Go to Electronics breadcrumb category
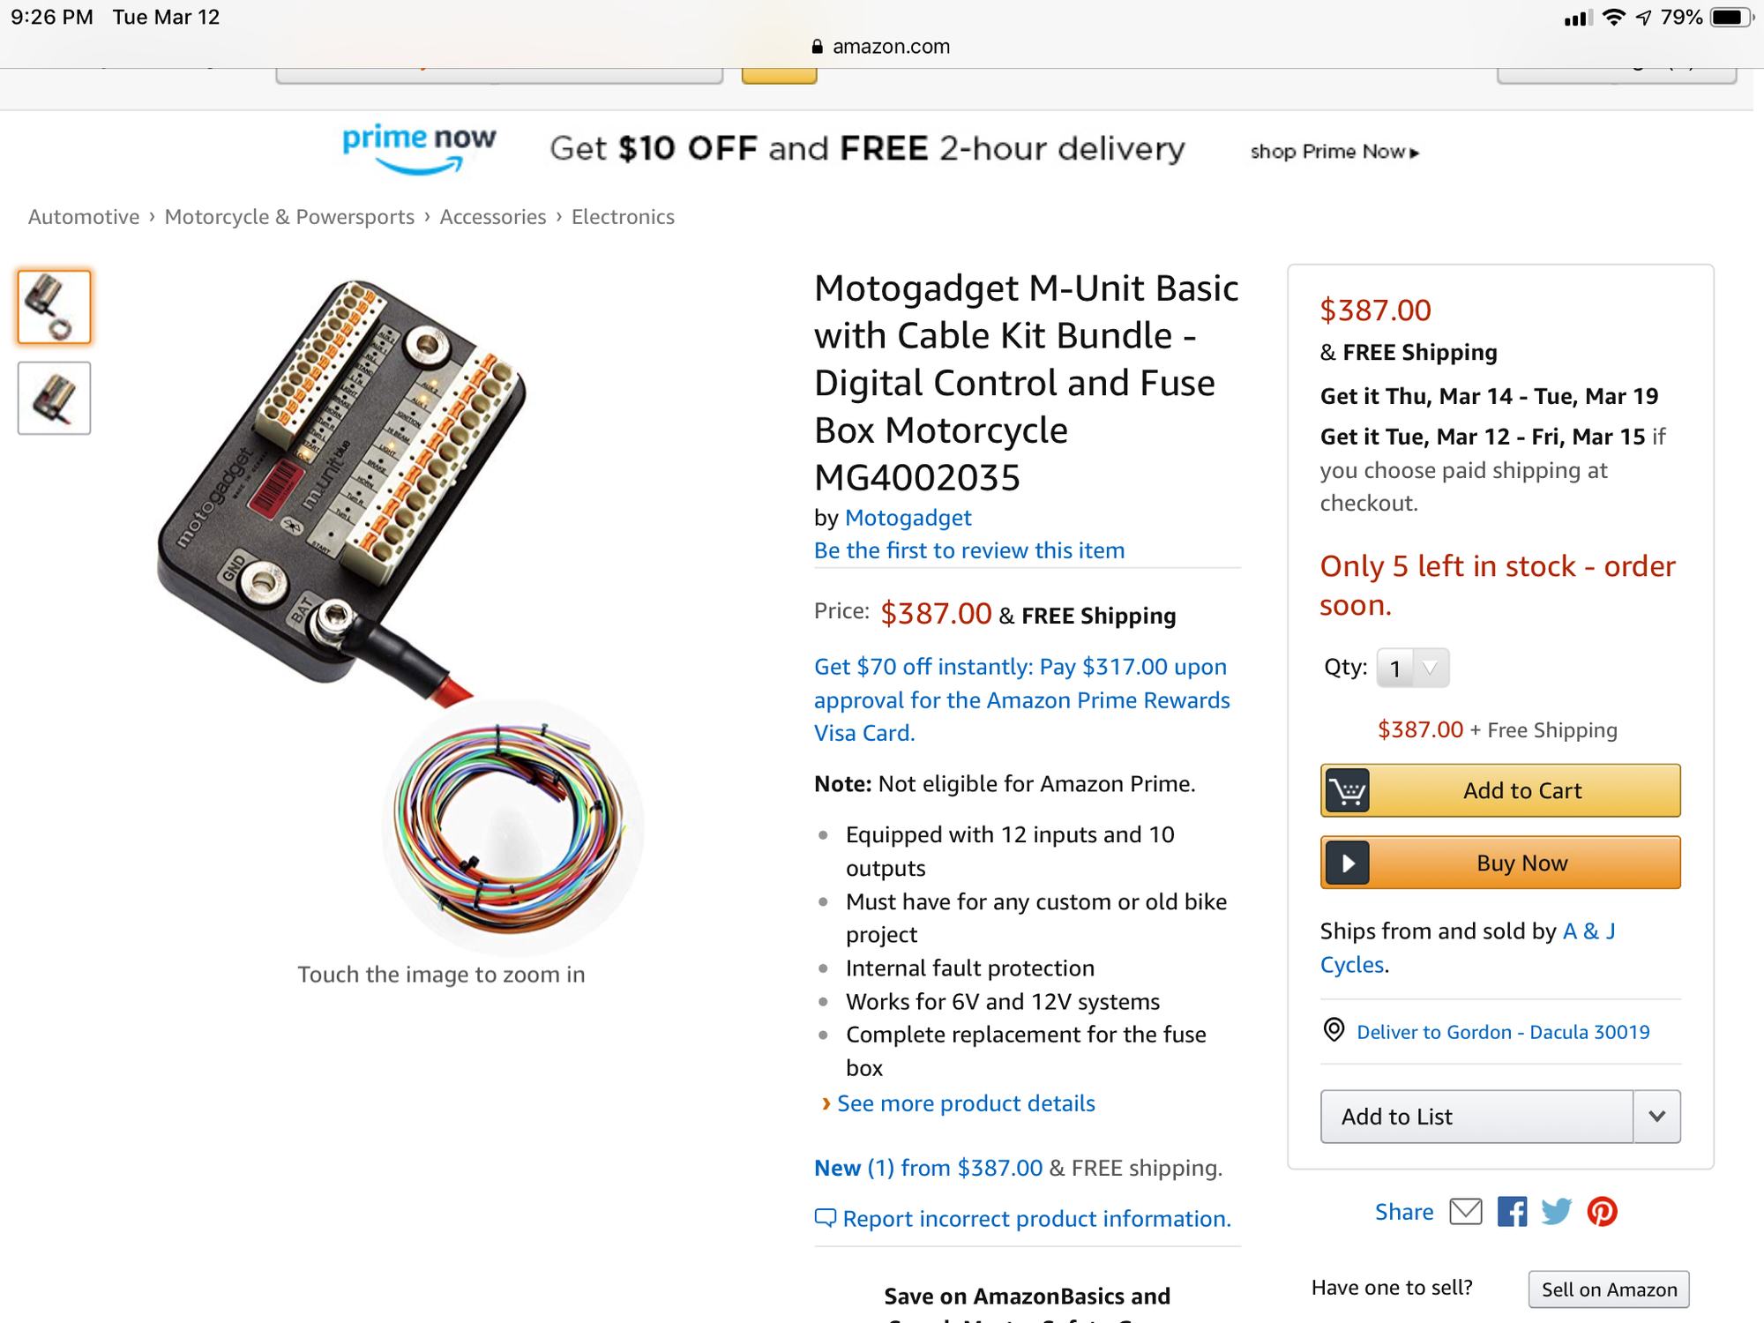 (x=623, y=217)
